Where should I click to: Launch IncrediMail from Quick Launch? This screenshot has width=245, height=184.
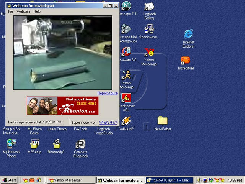point(32,181)
